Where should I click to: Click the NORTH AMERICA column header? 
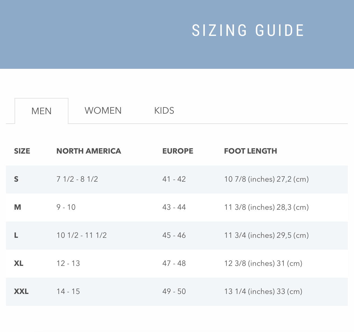tap(89, 151)
